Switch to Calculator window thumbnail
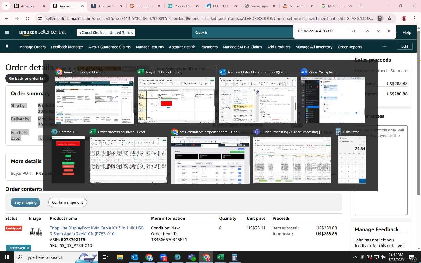Screen dimensions: 421x263 click(352, 157)
